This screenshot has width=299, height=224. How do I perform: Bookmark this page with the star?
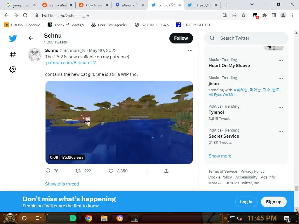click(x=244, y=15)
